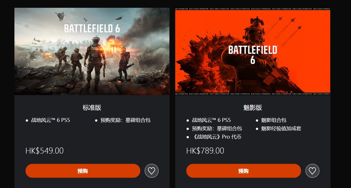Image resolution: width=351 pixels, height=188 pixels.
Task: Select the HK$549.00 price text
Action: pos(45,151)
